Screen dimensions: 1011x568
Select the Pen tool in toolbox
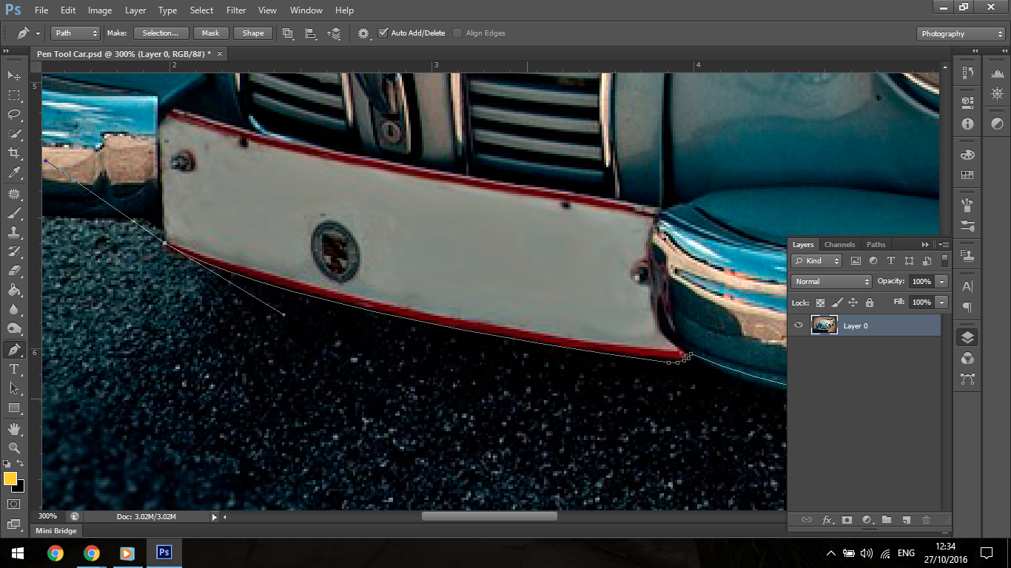[14, 349]
